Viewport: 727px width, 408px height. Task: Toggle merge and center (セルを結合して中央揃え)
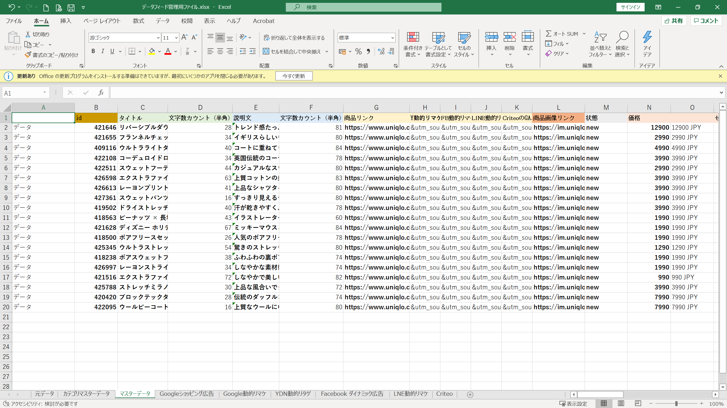(x=292, y=51)
